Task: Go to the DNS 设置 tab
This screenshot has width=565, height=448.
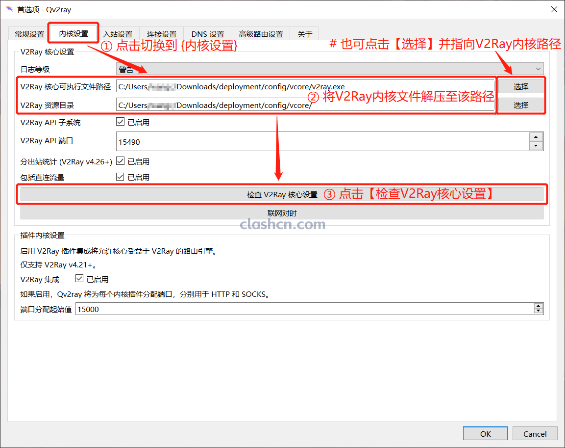Action: (x=208, y=34)
